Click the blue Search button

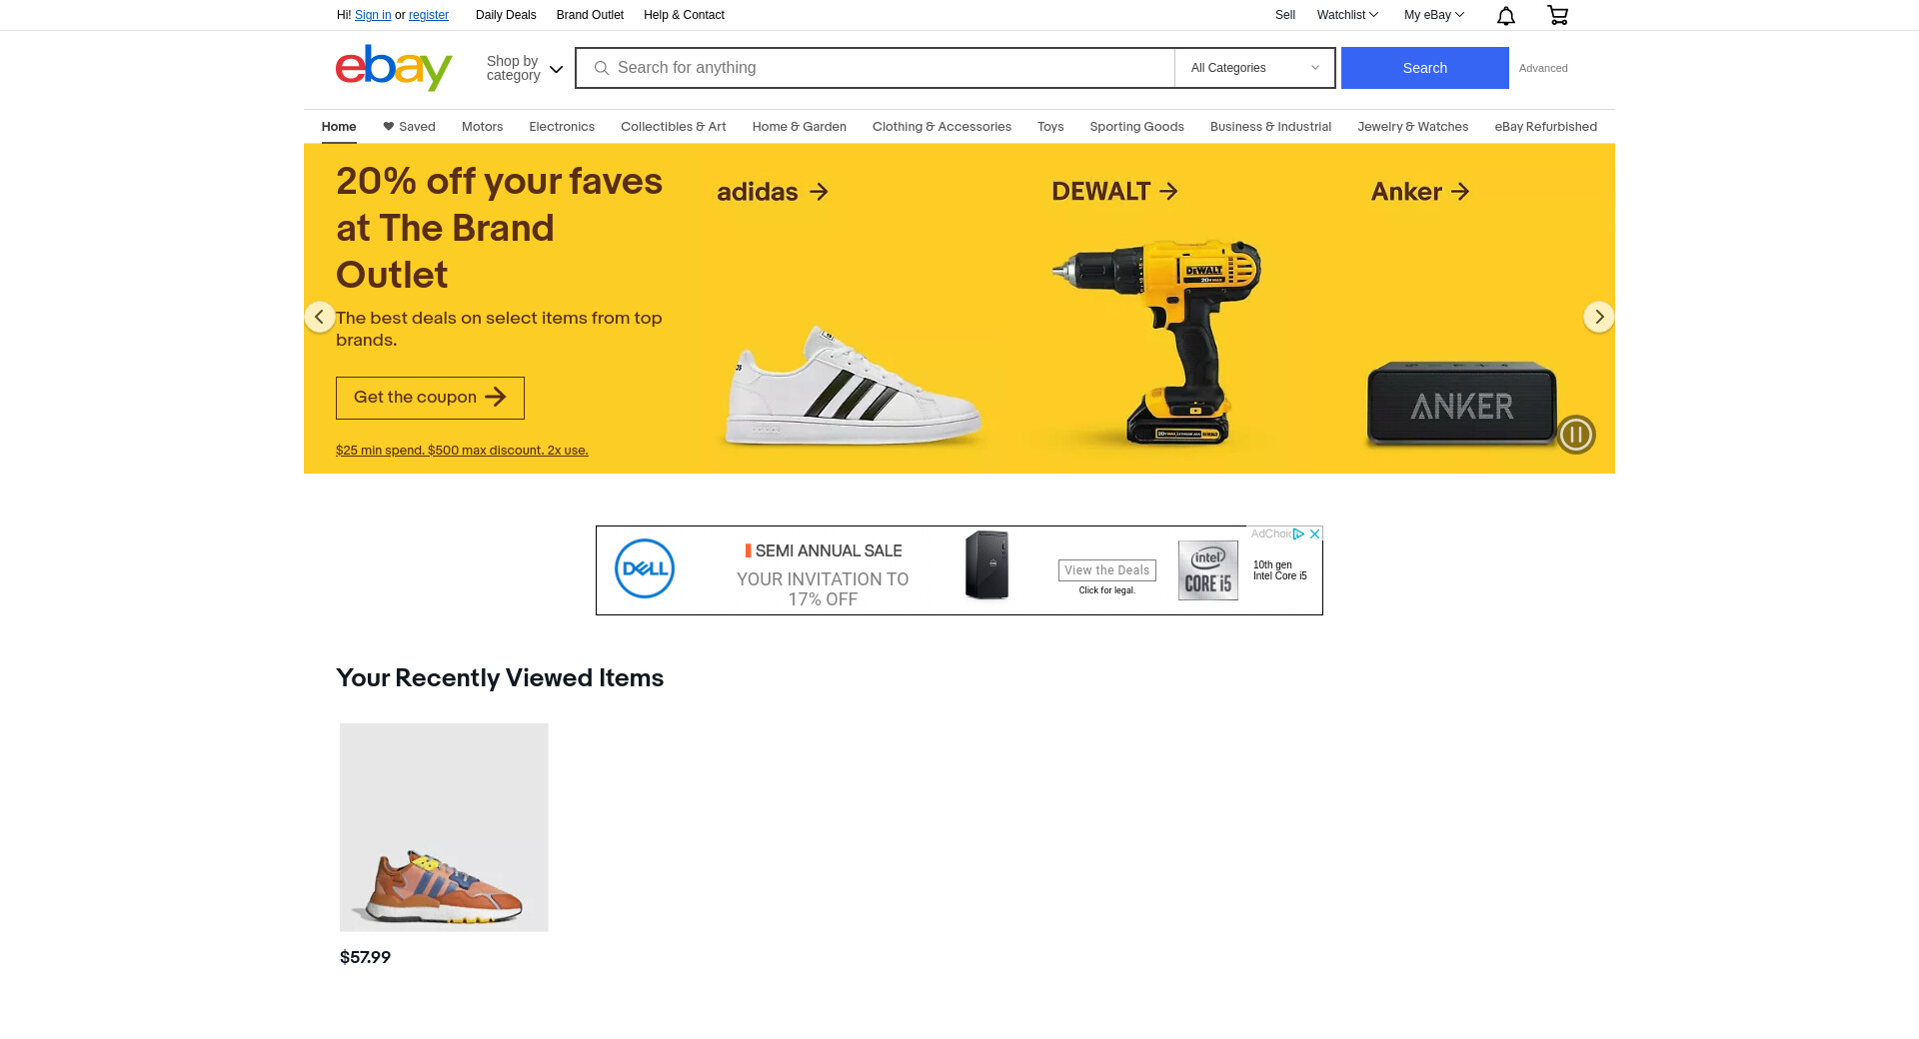coord(1424,68)
